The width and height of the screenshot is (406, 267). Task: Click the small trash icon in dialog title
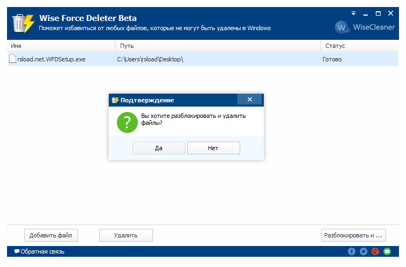pos(115,100)
